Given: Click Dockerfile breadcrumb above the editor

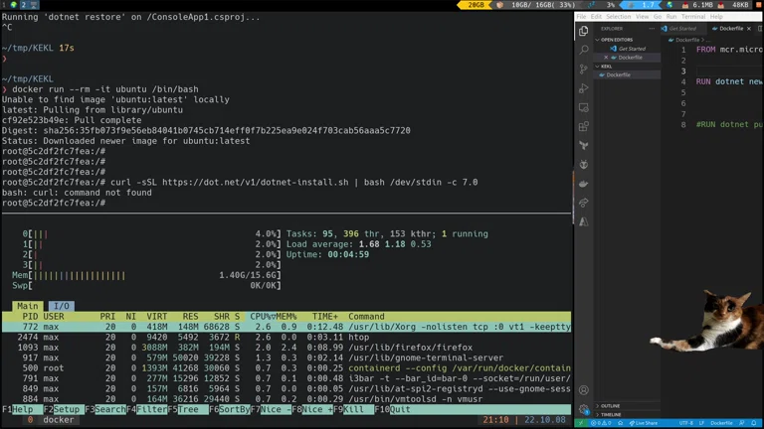Looking at the screenshot, I should pos(687,40).
